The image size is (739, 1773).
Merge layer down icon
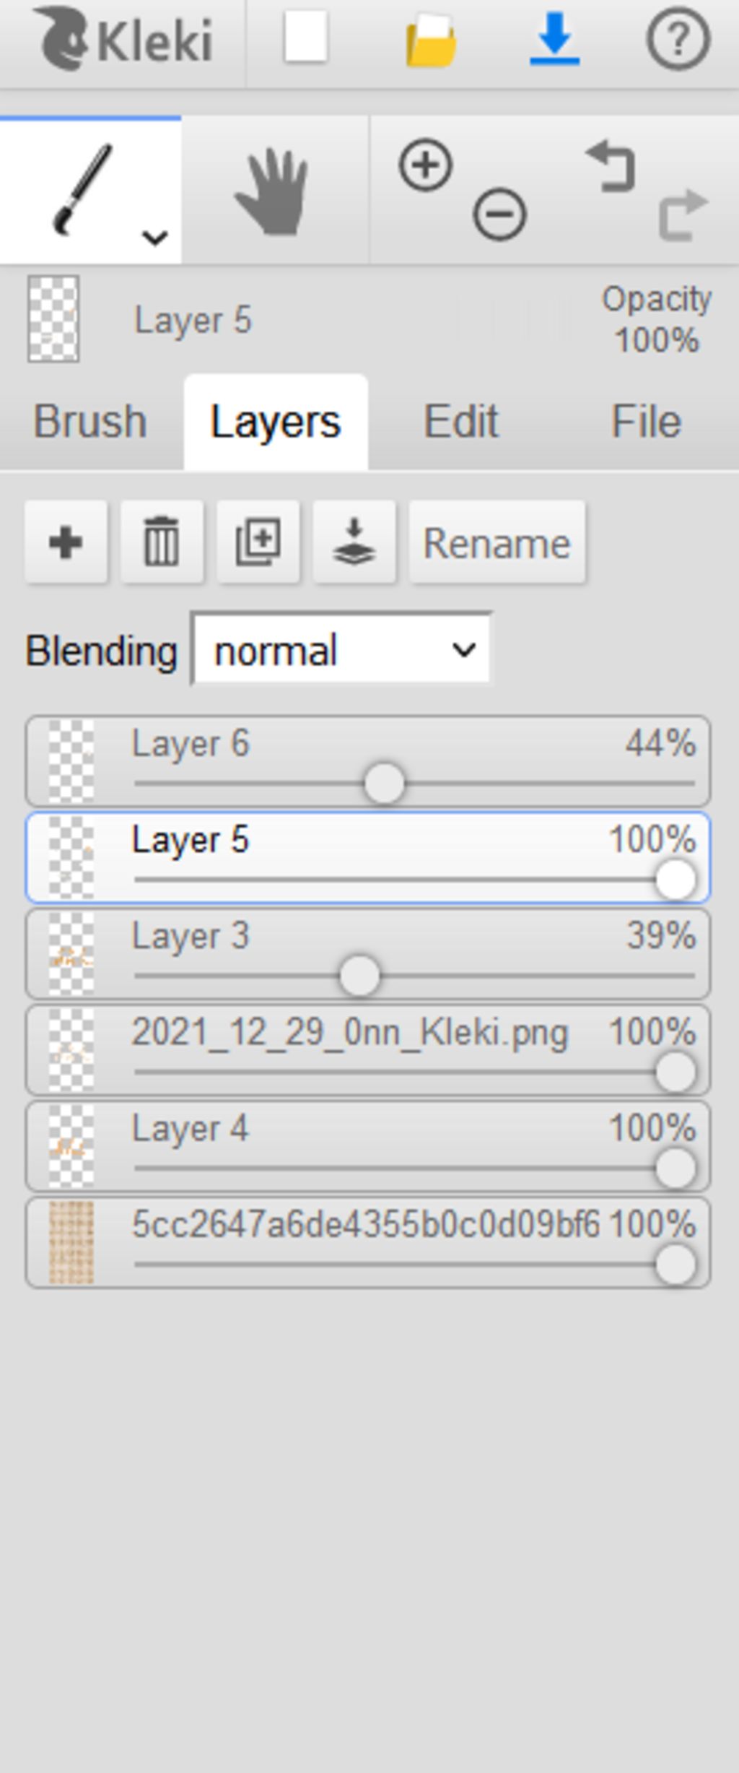[x=354, y=542]
